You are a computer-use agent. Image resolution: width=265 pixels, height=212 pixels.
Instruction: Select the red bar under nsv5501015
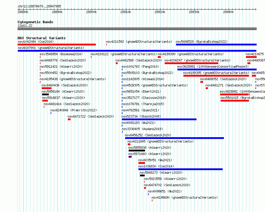(235, 101)
